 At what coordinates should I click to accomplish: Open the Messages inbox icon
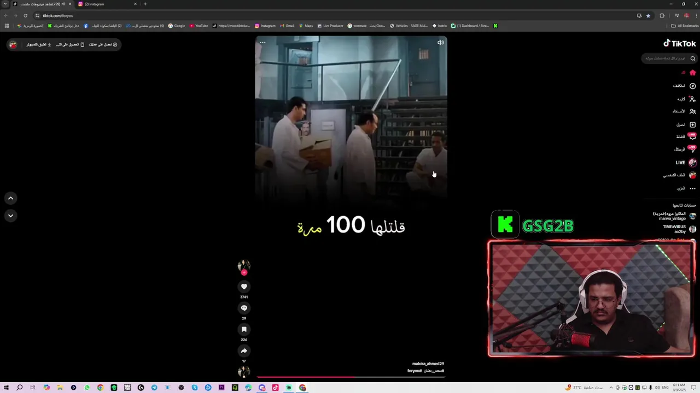point(692,149)
